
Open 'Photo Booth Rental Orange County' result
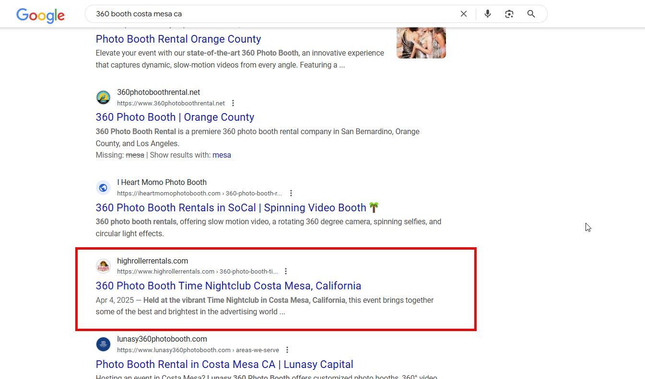(x=178, y=39)
